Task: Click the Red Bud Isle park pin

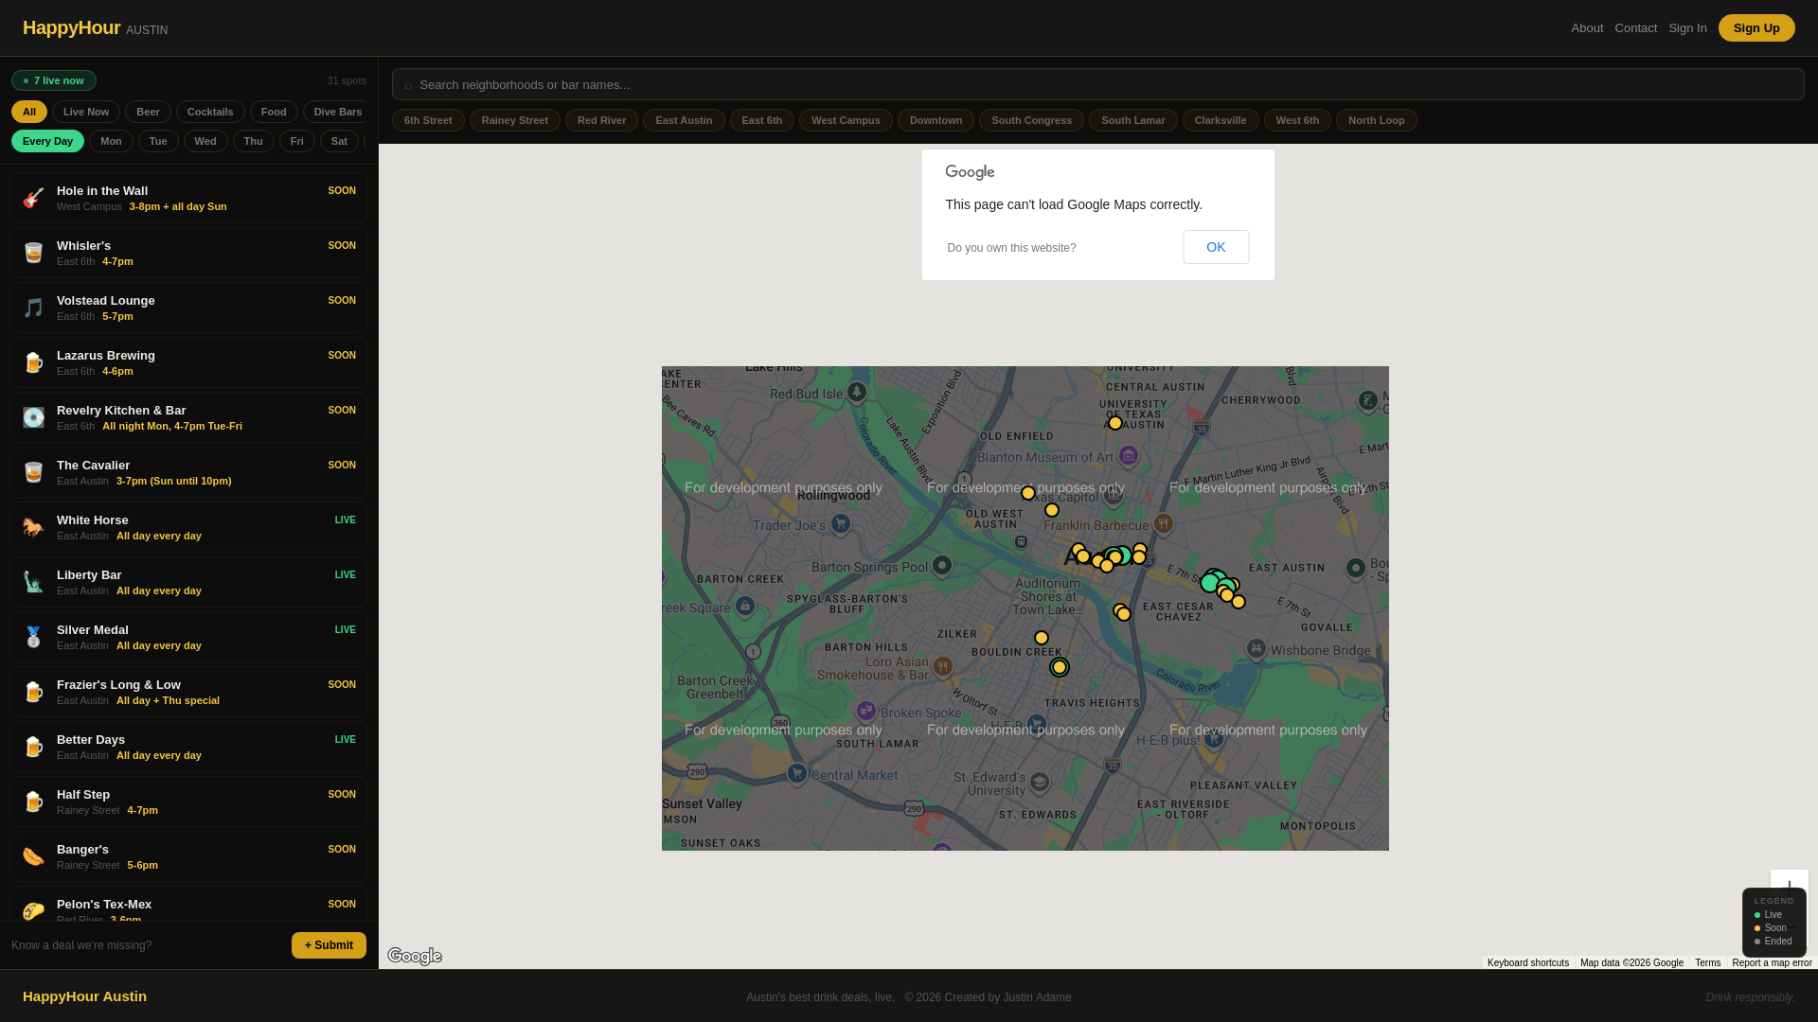Action: 857,392
